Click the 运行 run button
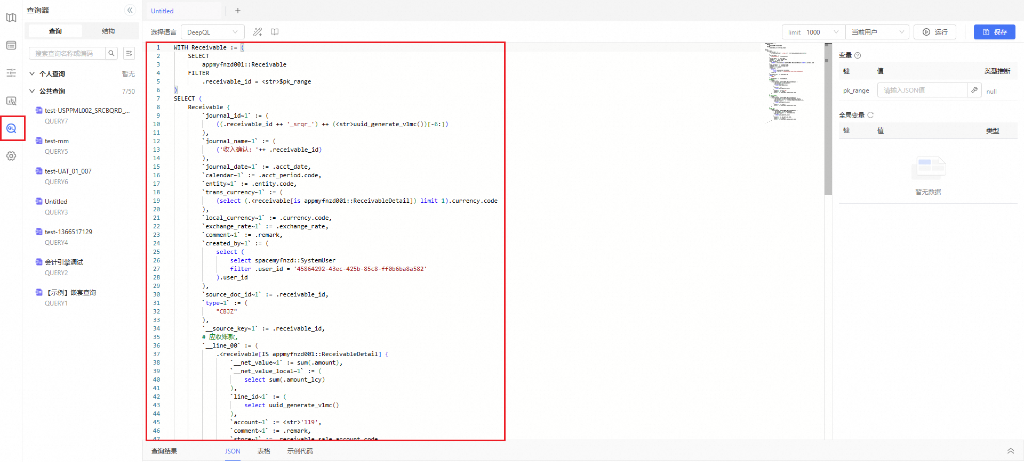The height and width of the screenshot is (462, 1024). (x=935, y=32)
